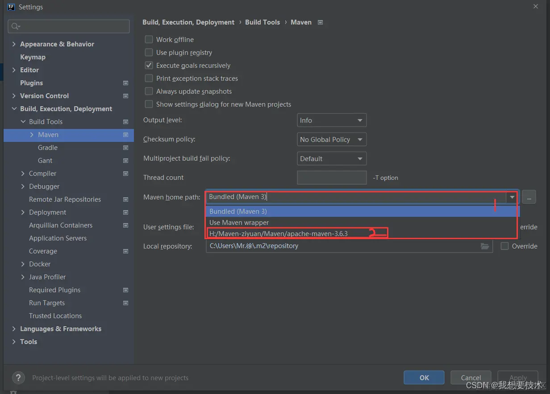Viewport: 550px width, 394px height.
Task: Click the search magnifier icon in the settings search box
Action: (x=16, y=26)
